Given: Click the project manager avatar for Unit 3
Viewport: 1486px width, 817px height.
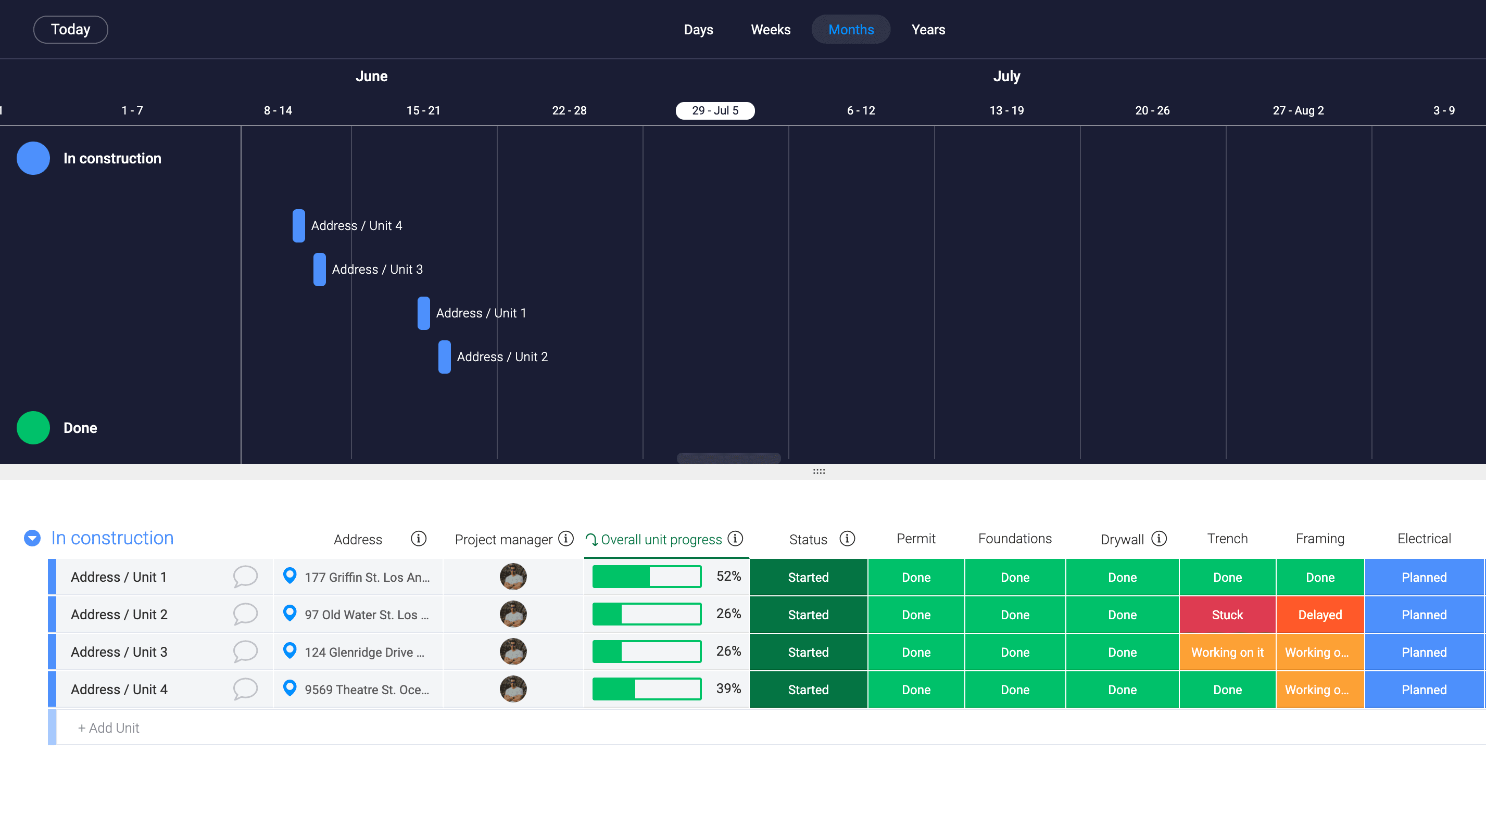Looking at the screenshot, I should (x=513, y=652).
